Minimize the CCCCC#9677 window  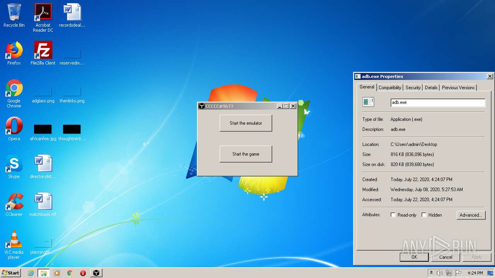pos(280,106)
